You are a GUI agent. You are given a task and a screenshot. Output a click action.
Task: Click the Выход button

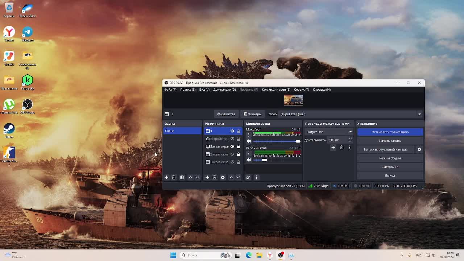[x=390, y=175]
